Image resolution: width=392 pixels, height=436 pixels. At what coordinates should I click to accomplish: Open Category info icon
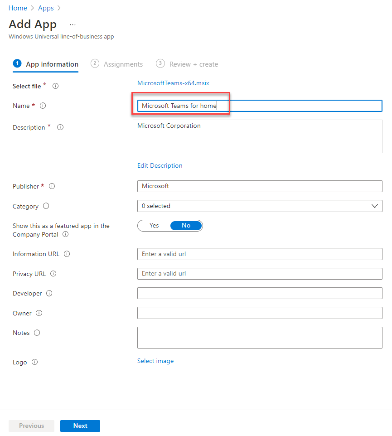point(46,206)
